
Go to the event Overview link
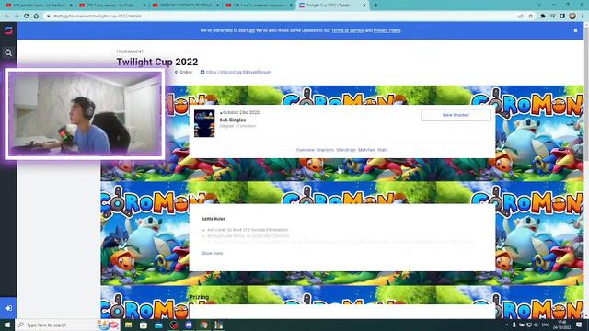(305, 150)
